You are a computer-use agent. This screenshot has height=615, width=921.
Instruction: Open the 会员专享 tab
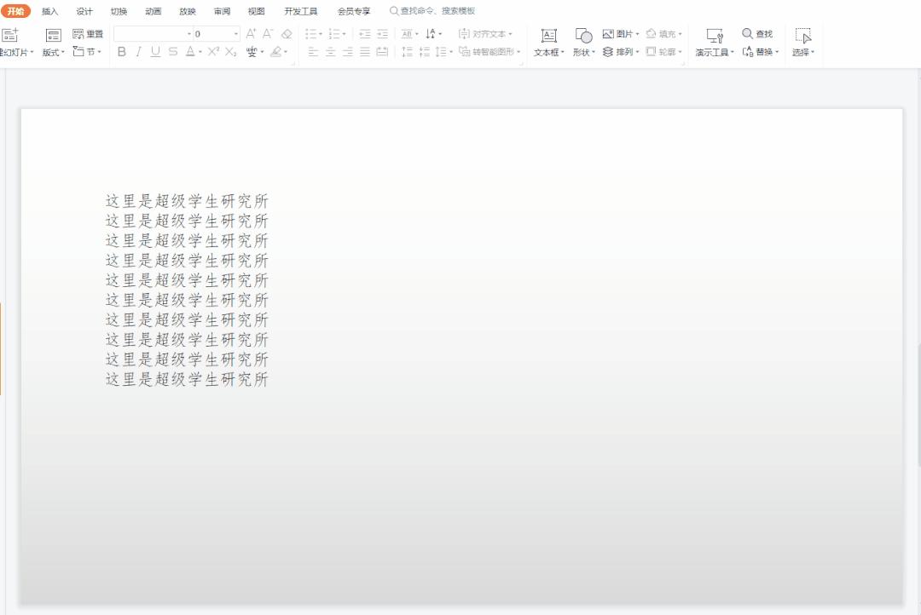click(x=354, y=11)
